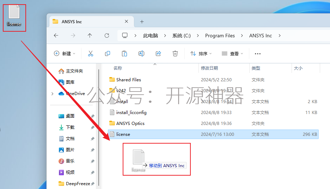The image size is (330, 189).
Task: Unpin 图片 using its pin icon
Action: coord(93,150)
